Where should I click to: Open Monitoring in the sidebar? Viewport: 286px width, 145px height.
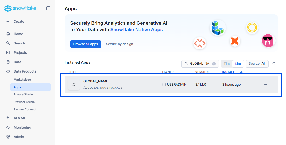pyautogui.click(x=22, y=127)
